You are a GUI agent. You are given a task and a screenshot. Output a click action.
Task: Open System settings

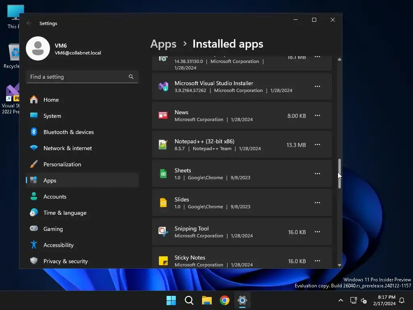[82, 116]
